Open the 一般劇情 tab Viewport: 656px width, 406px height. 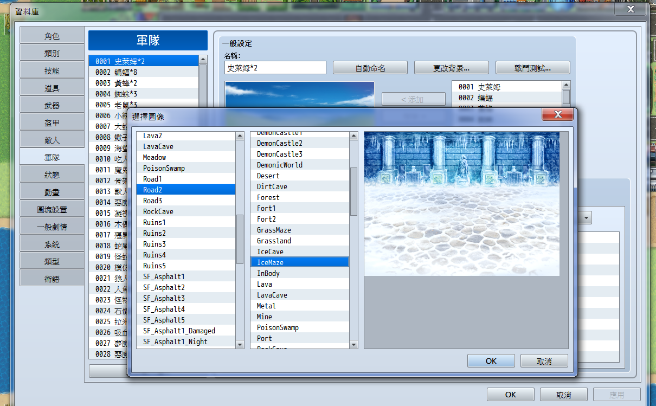click(52, 227)
